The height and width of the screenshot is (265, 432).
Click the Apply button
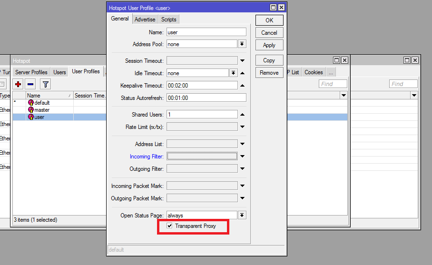[x=269, y=45]
